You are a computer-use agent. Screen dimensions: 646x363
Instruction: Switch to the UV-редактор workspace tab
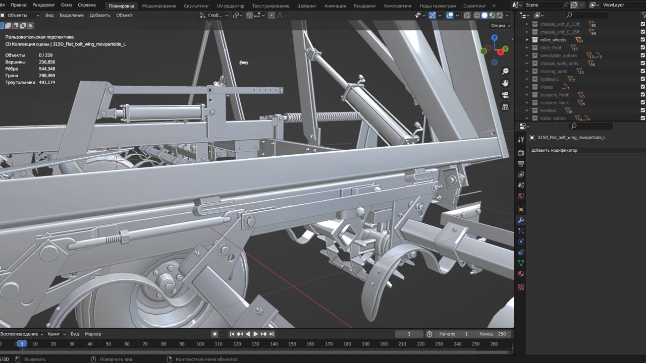231,6
